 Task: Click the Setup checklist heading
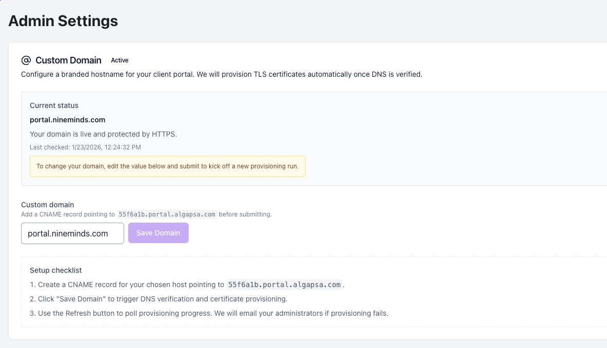[55, 270]
